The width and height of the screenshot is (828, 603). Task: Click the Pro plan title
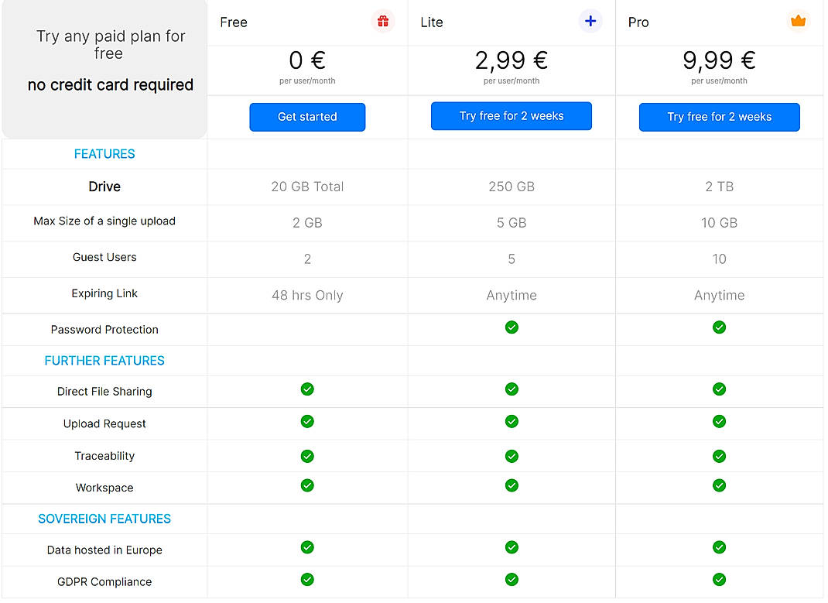pos(638,22)
